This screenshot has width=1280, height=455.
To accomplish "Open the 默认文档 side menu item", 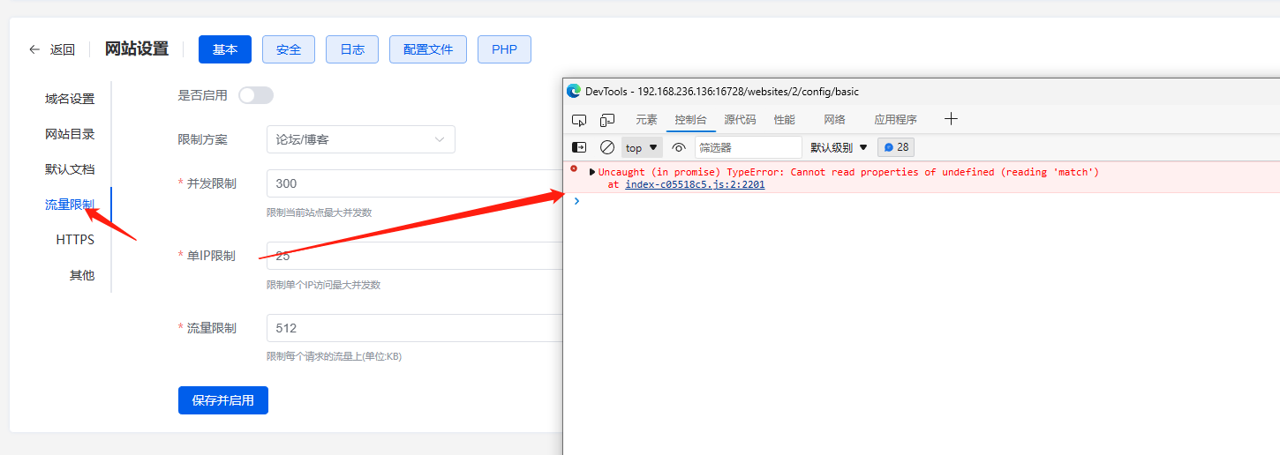I will [x=70, y=169].
